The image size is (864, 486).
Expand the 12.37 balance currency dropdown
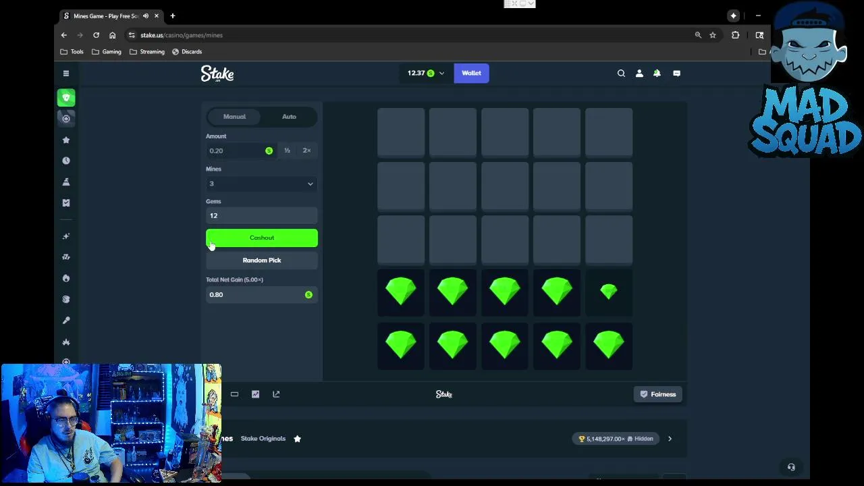click(441, 73)
